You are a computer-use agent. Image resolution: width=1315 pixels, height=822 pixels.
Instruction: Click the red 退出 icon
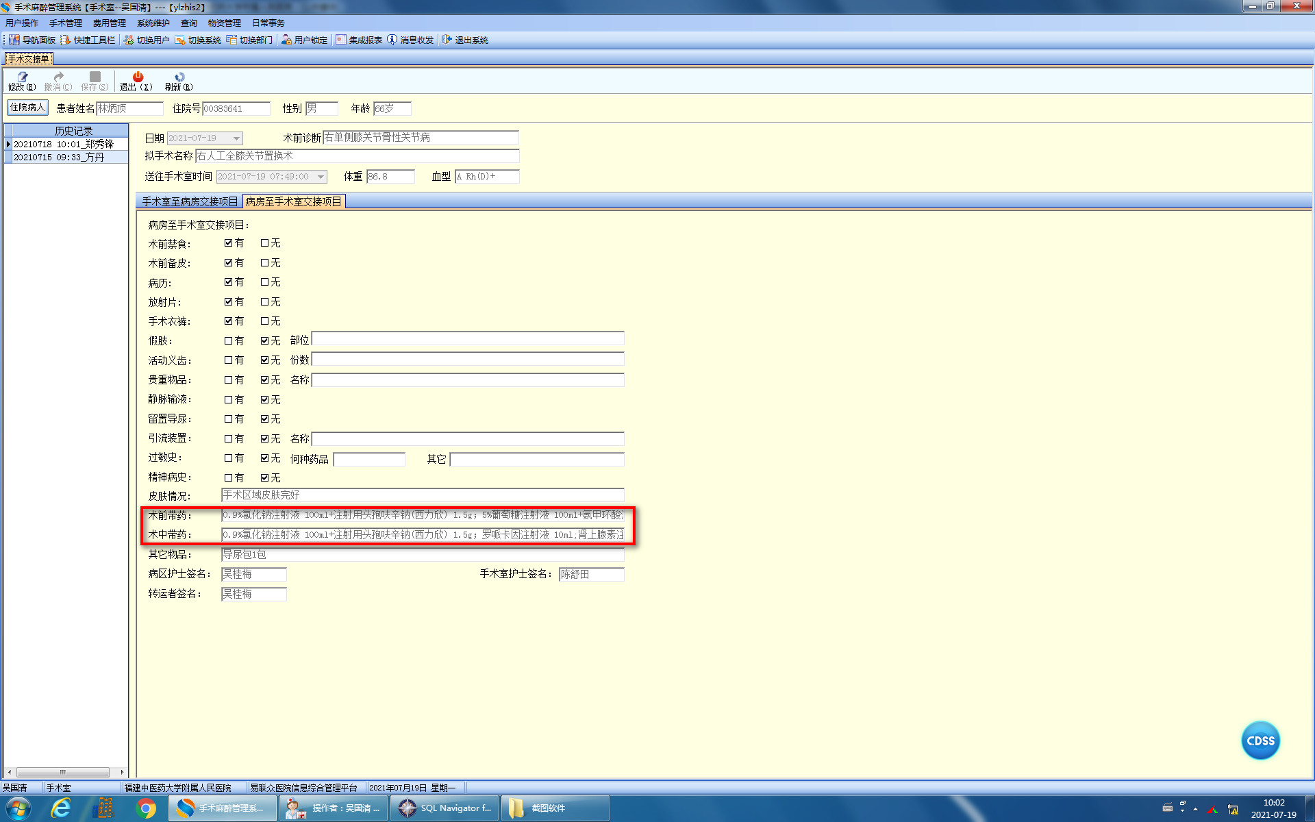[138, 77]
